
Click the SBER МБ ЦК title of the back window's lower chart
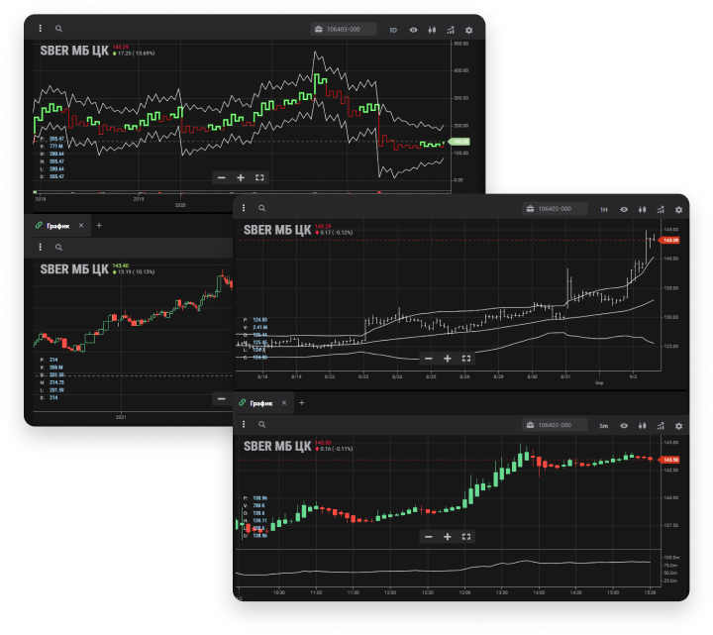(74, 269)
